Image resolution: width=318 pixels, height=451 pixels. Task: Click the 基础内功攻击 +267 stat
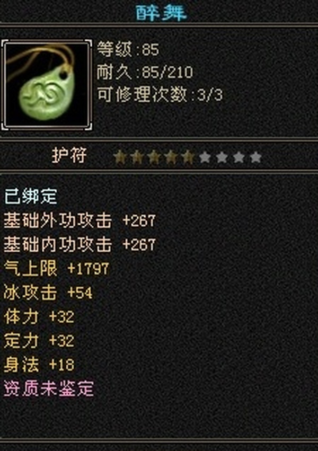point(79,244)
